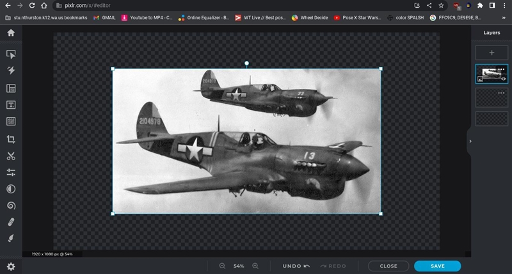This screenshot has height=274, width=512.
Task: Click the Layers panel heading
Action: pyautogui.click(x=492, y=33)
